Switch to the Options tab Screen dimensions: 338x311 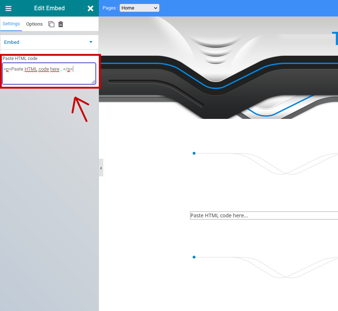point(34,24)
